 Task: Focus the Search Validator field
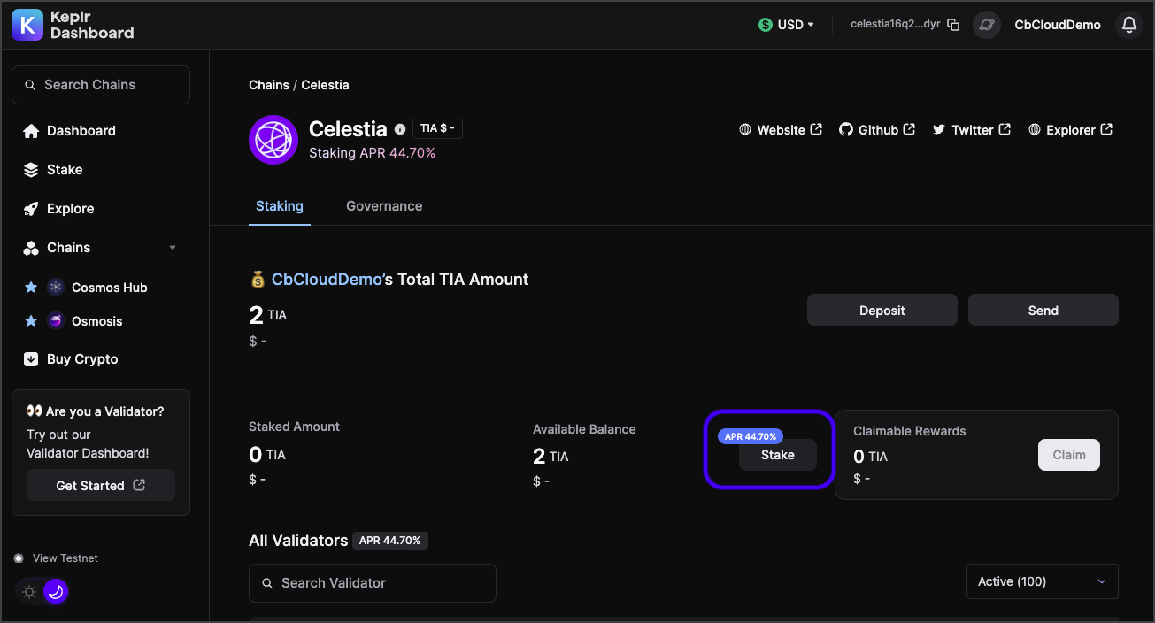pos(373,583)
